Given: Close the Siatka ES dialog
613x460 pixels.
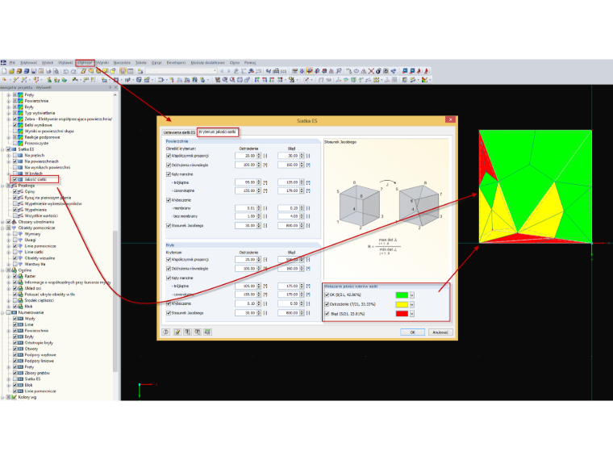Looking at the screenshot, I should [x=450, y=119].
